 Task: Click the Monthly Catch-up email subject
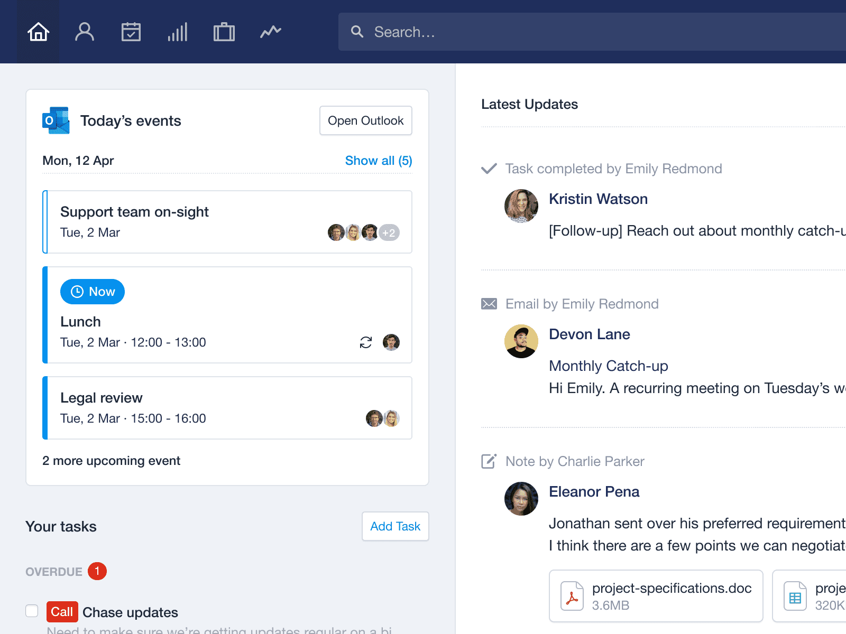[609, 366]
